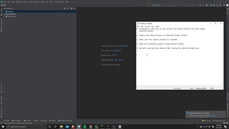The image size is (229, 129).
Task: Open the TODO tool window tab
Action: (6, 121)
